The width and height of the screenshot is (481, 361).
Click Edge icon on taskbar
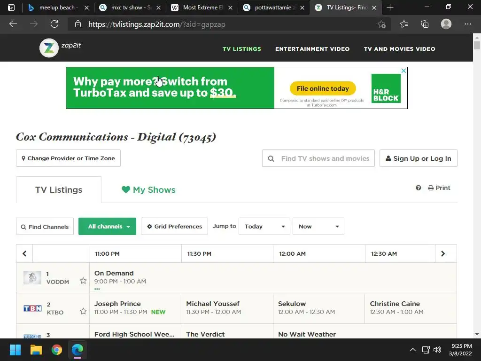[x=78, y=350]
